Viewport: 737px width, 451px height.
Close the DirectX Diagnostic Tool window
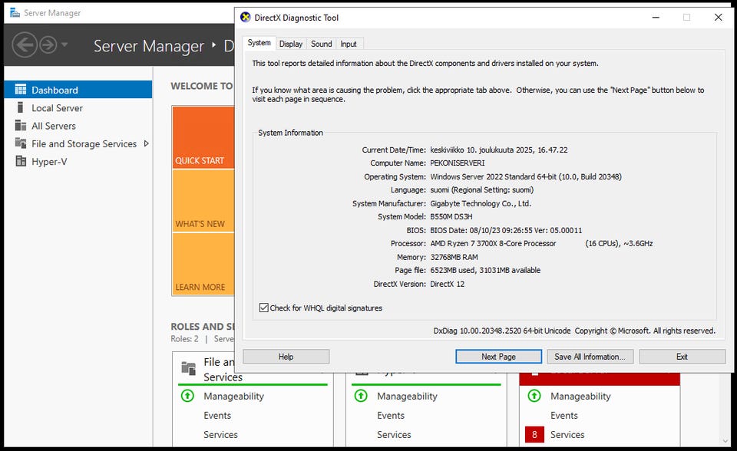click(x=718, y=18)
